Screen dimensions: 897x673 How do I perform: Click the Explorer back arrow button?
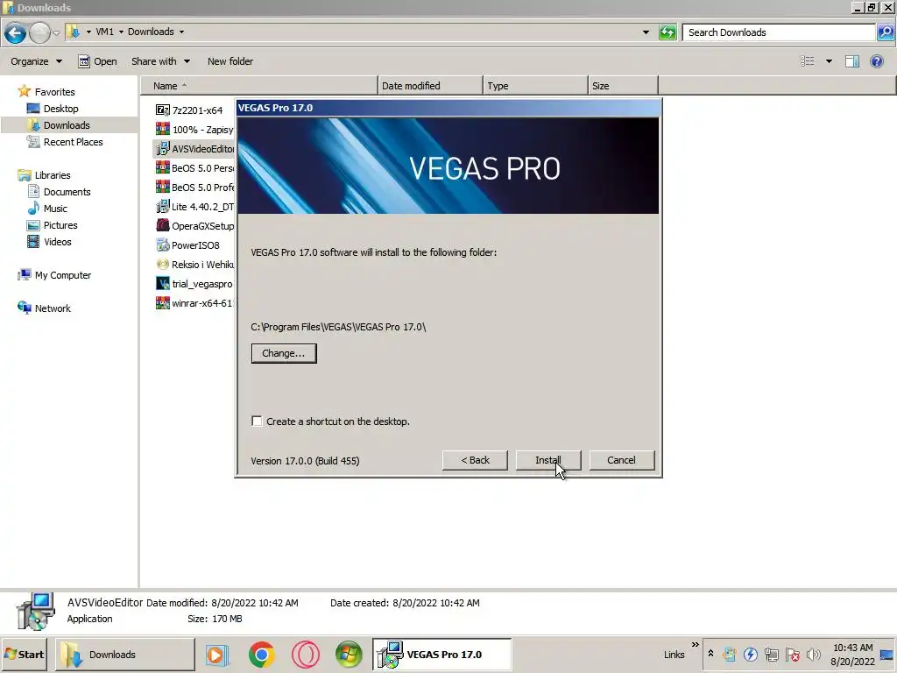[16, 33]
